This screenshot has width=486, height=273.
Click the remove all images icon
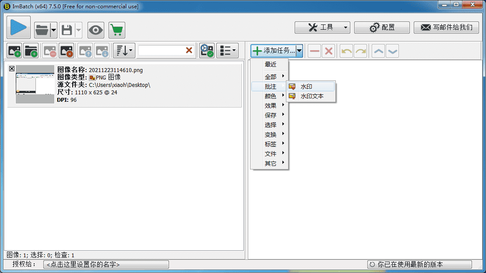click(66, 51)
